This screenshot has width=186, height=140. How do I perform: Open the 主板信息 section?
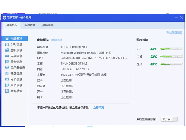tap(15, 50)
